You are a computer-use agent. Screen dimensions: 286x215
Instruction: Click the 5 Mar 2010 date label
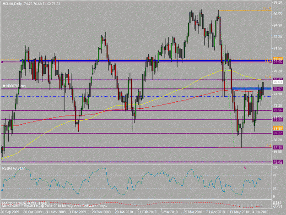[x=169, y=212]
